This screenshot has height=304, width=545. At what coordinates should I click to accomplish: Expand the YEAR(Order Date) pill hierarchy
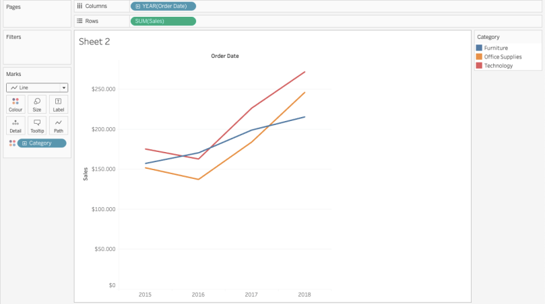138,6
